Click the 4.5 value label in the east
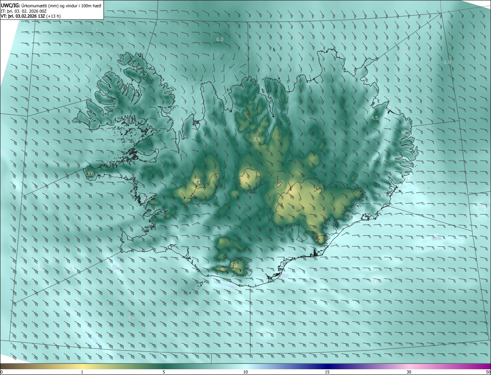The height and width of the screenshot is (375, 491). [375, 118]
